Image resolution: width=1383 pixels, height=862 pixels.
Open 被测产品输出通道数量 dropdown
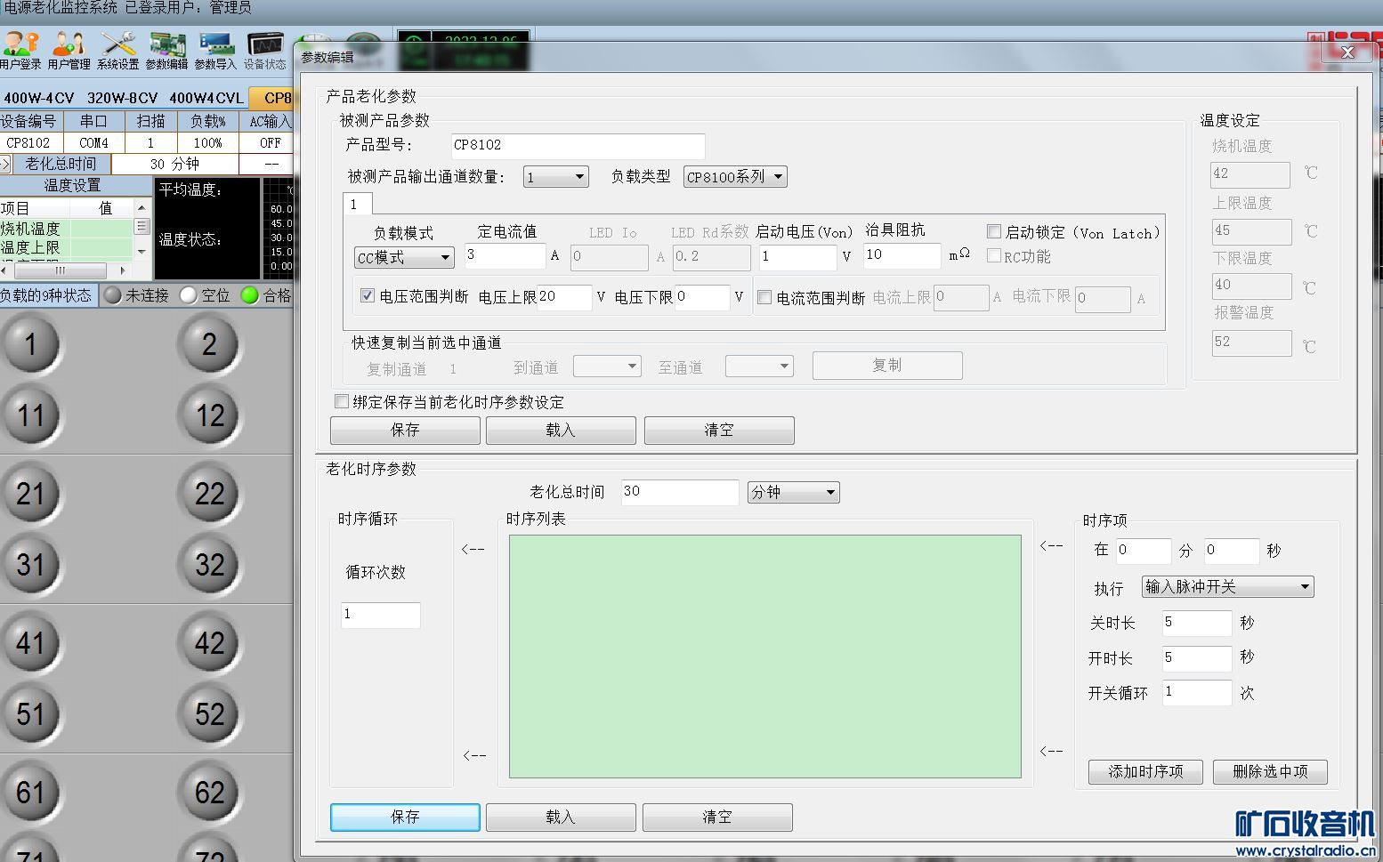coord(556,177)
